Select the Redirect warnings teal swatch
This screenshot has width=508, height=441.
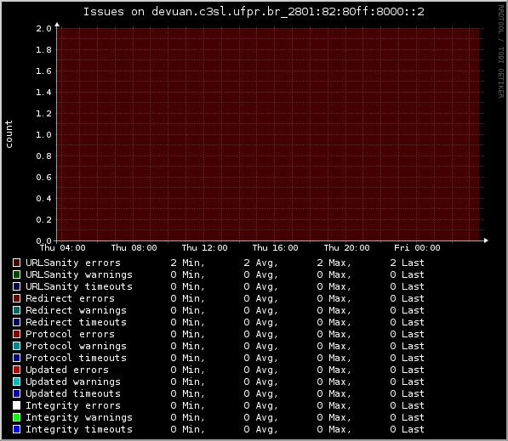[16, 310]
